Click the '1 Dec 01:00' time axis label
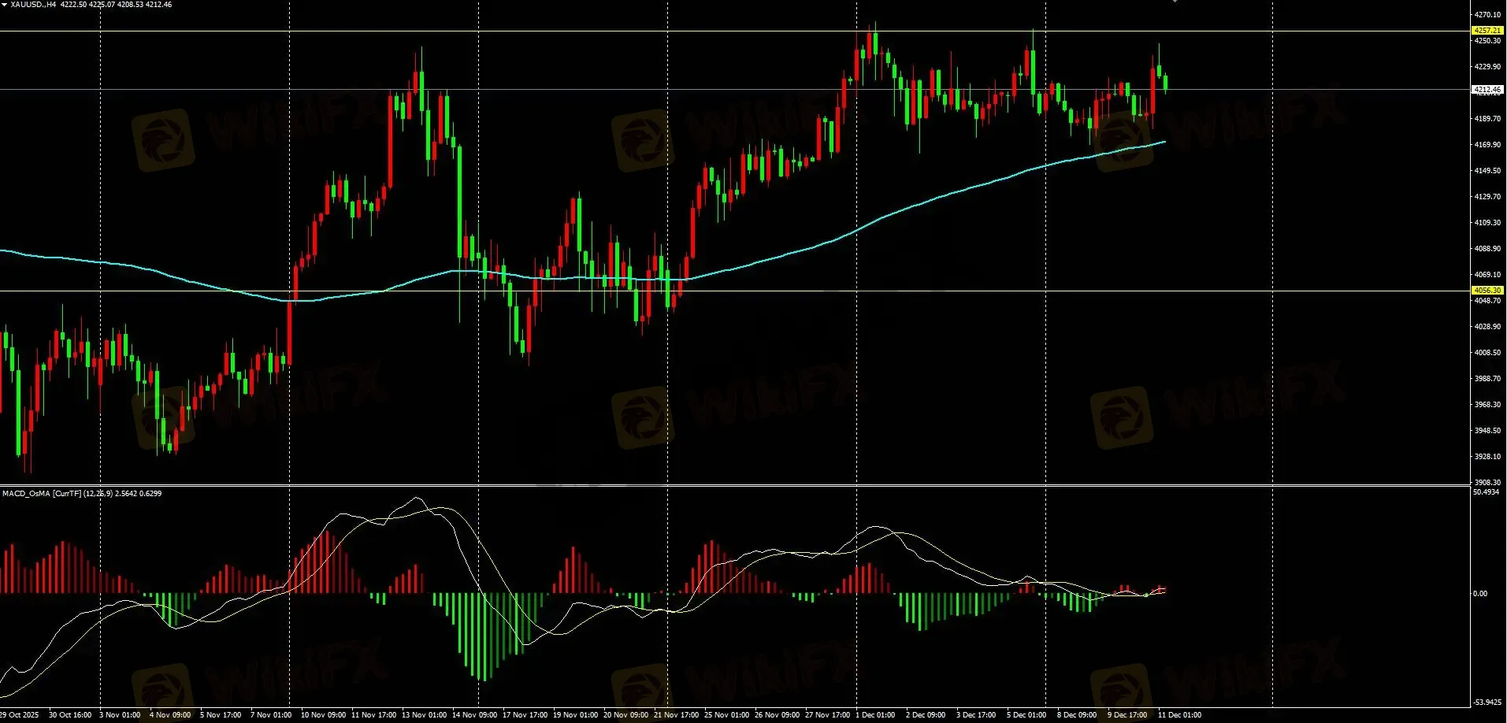Viewport: 1507px width, 723px height. pyautogui.click(x=875, y=715)
